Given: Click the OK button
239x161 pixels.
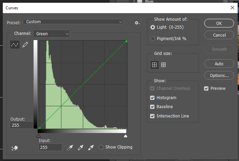Looking at the screenshot, I should 219,23.
